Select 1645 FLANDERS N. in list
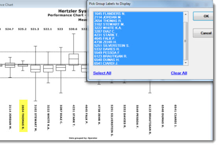The height and width of the screenshot is (145, 219). (x=138, y=14)
